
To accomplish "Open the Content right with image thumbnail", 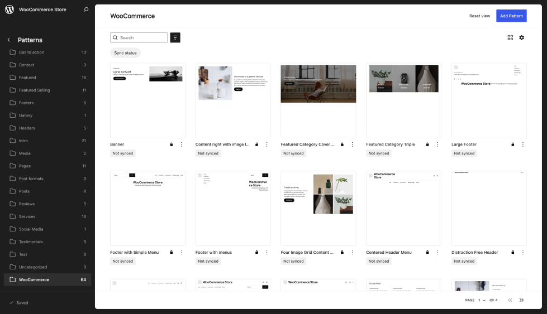I will pos(233,100).
